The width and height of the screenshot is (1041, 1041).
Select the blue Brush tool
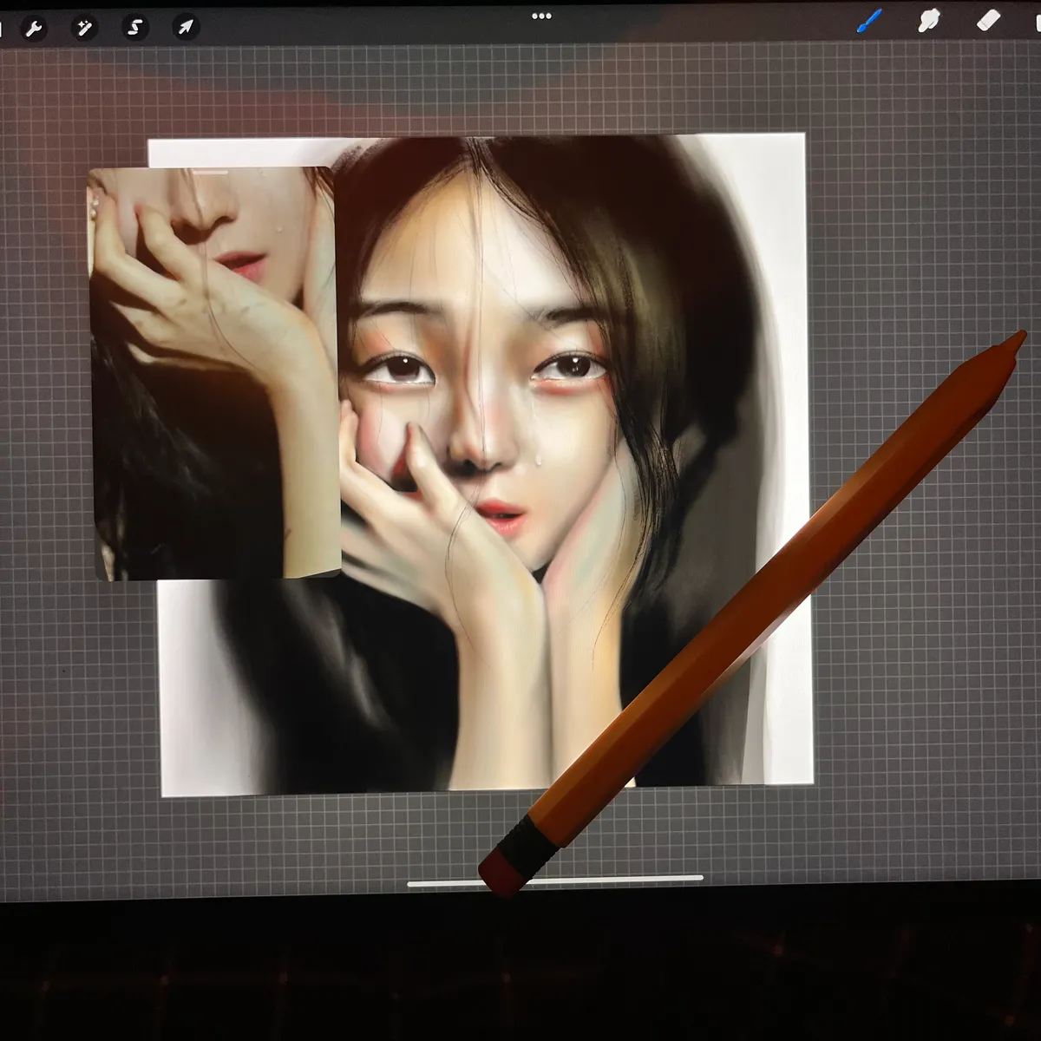(869, 21)
